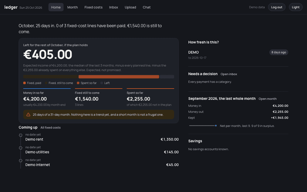This screenshot has height=192, width=307.
Task: Click the Spent so far legend swatch
Action: click(x=78, y=83)
